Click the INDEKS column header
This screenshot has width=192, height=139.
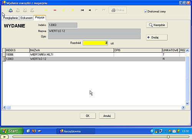pos(17,50)
